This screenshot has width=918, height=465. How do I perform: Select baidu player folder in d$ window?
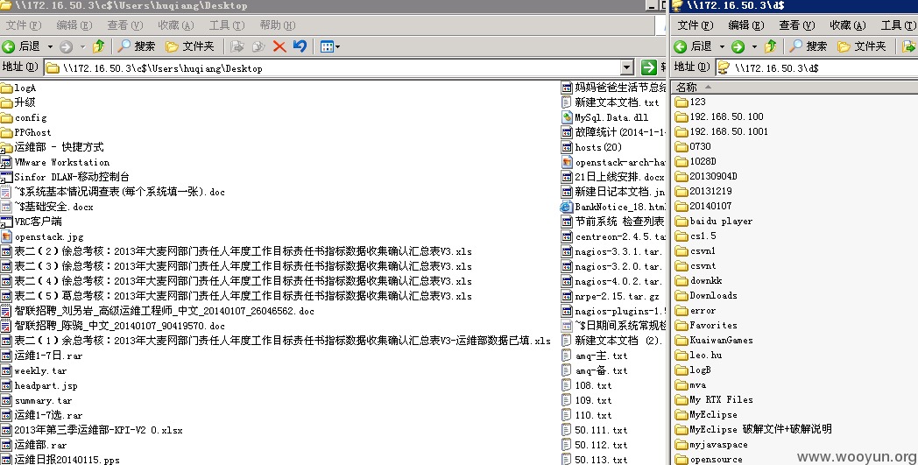[x=714, y=222]
